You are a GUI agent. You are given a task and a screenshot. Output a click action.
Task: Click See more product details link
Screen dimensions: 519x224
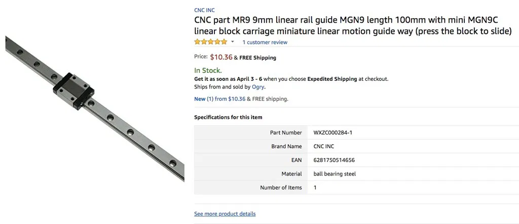(x=225, y=214)
